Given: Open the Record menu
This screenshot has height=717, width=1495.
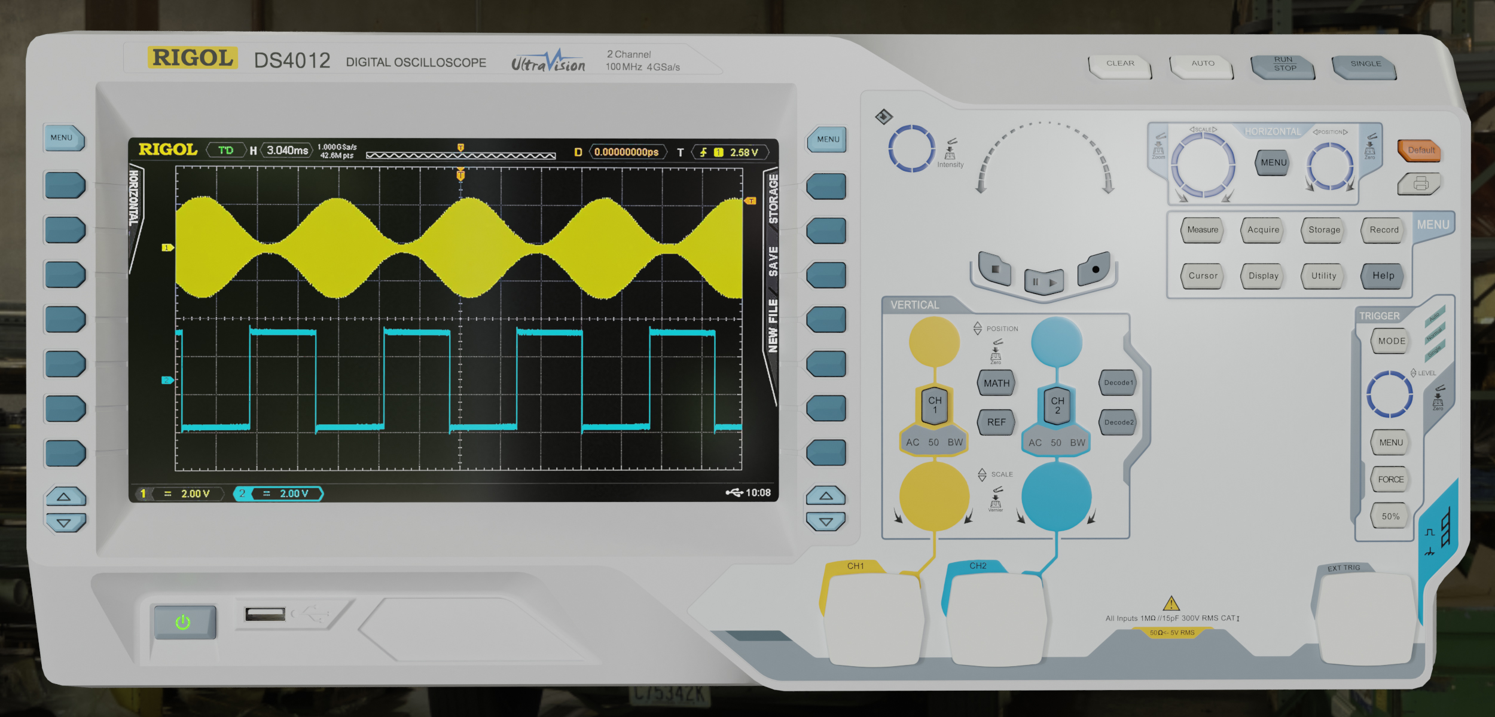Looking at the screenshot, I should coord(1384,230).
